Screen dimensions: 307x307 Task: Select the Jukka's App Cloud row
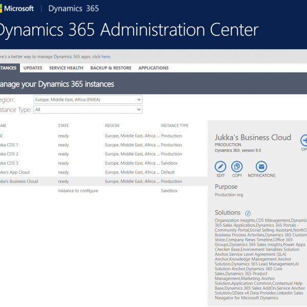click(x=104, y=172)
